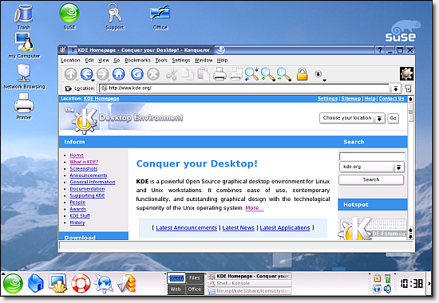Viewport: 439px width, 303px height.
Task: Open the Home page toolbar icon
Action: [118, 74]
